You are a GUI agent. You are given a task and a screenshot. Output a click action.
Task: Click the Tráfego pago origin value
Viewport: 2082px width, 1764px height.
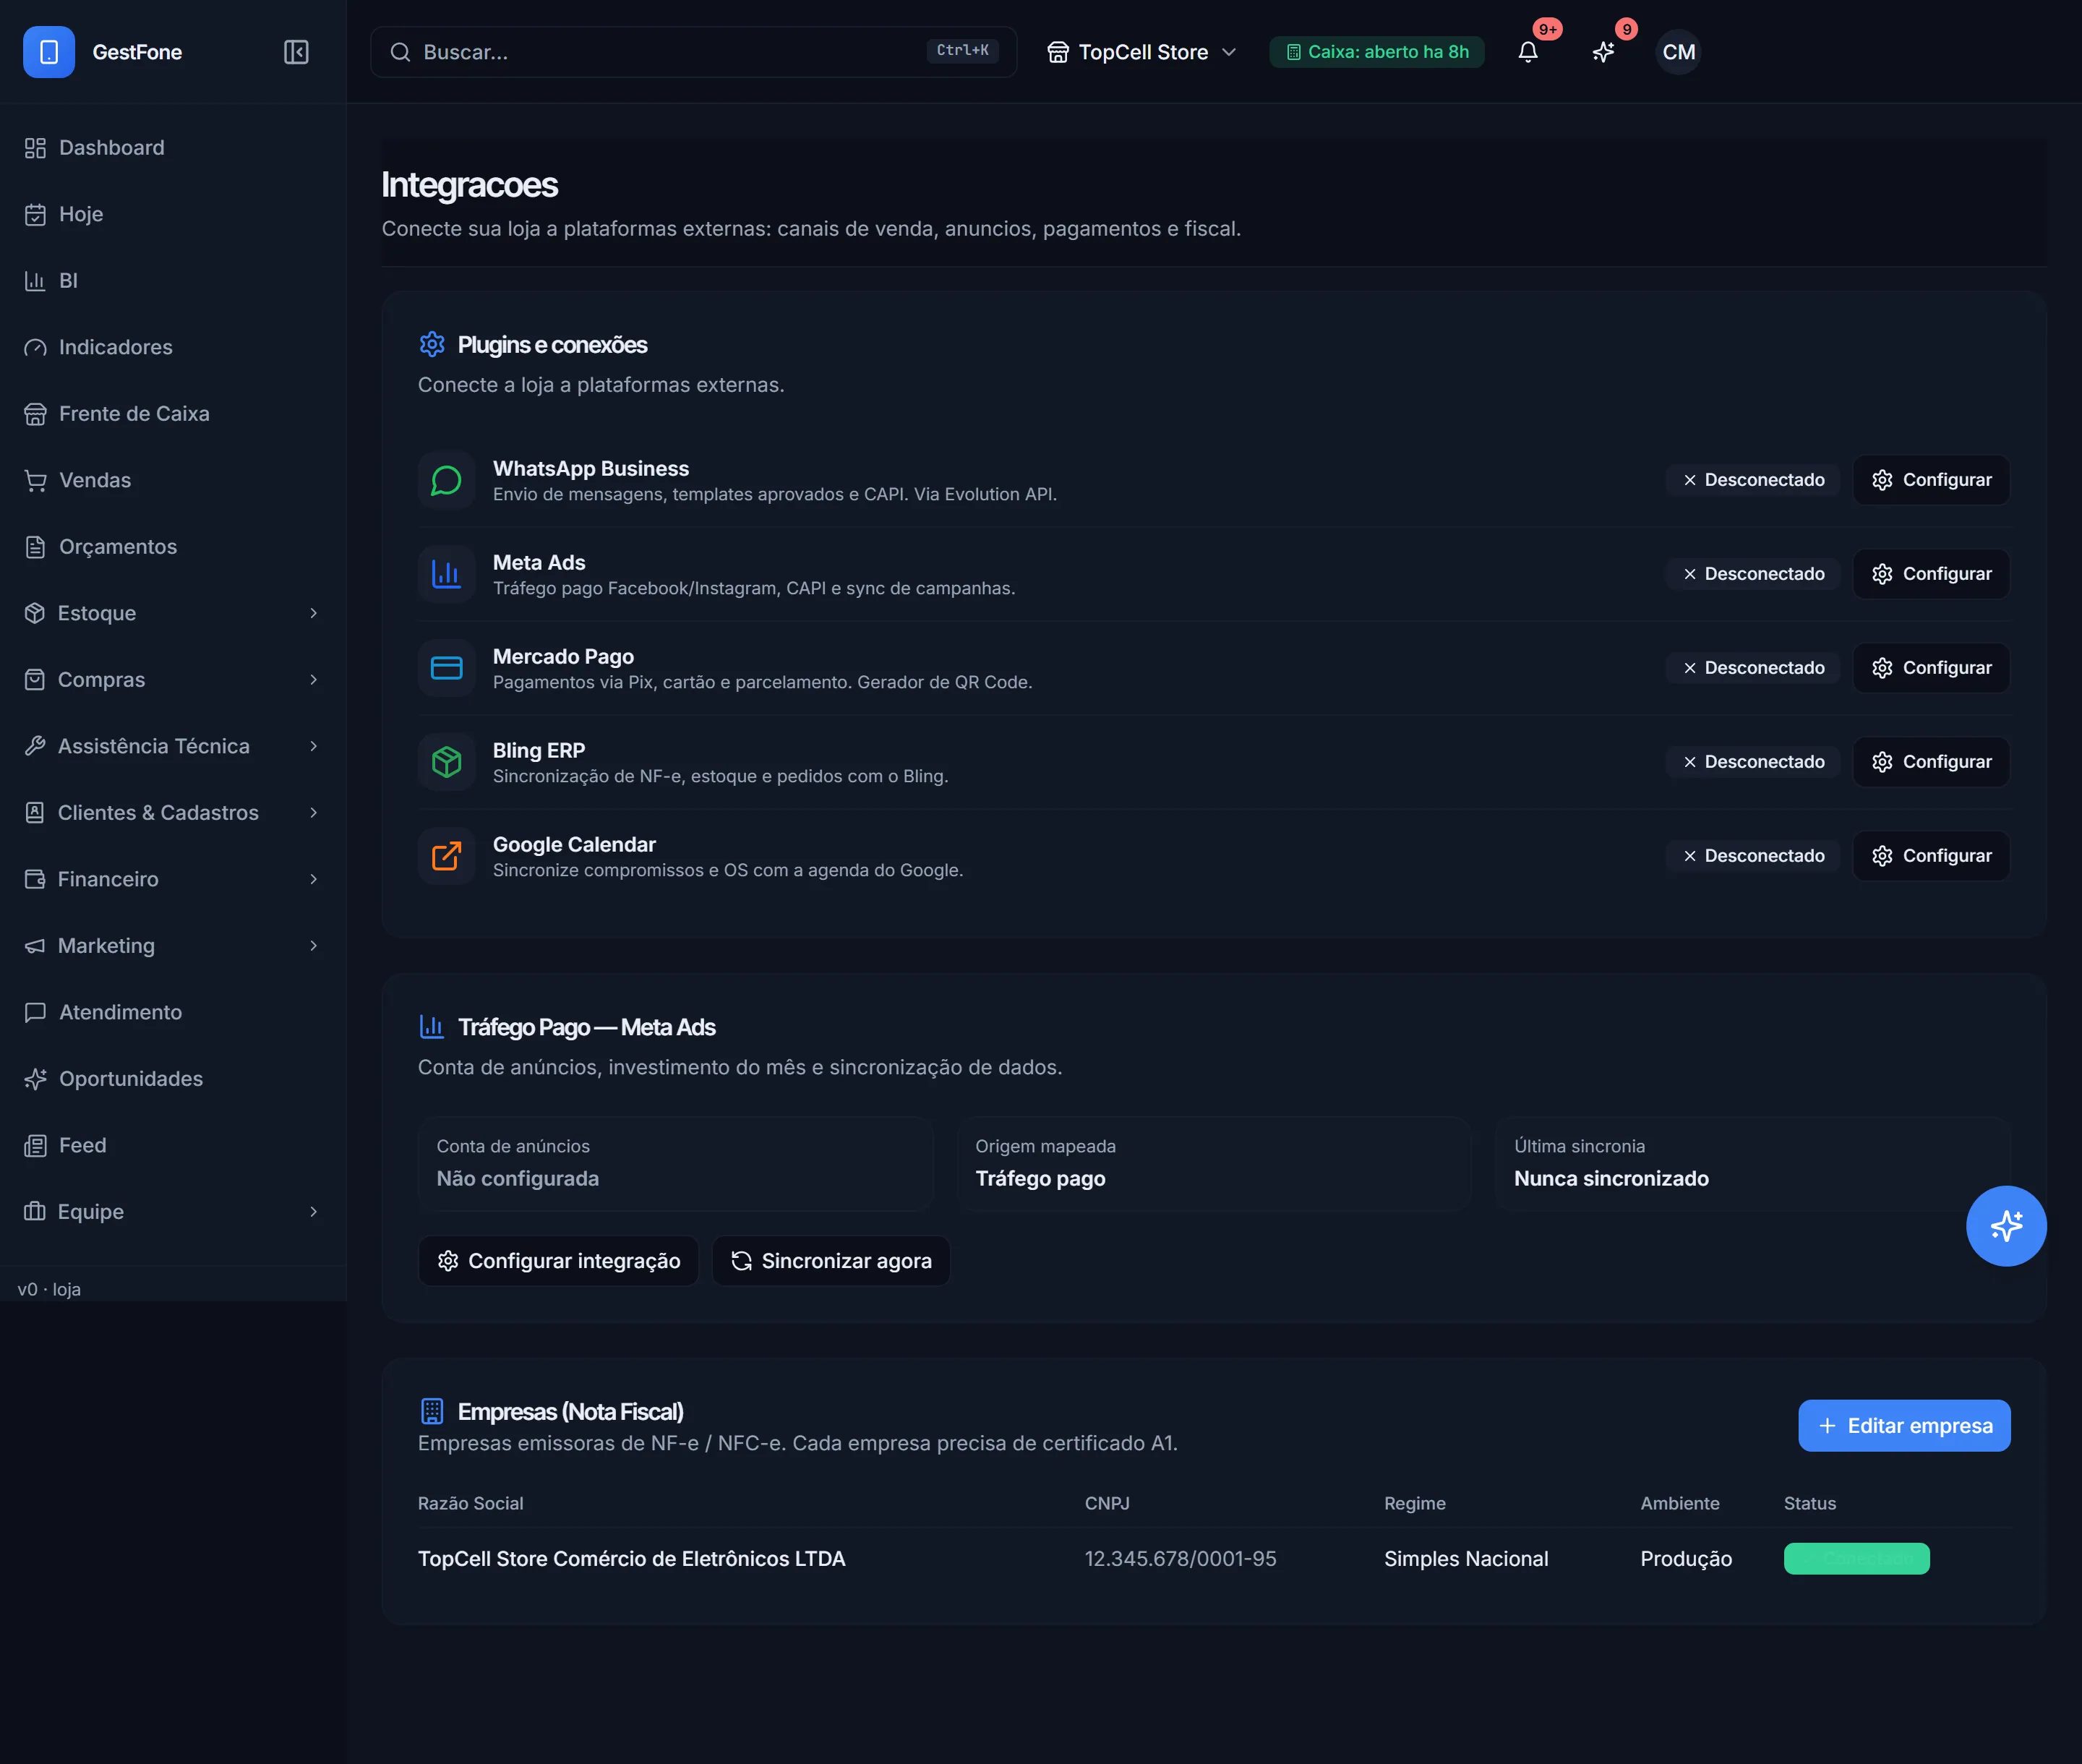(1040, 1179)
